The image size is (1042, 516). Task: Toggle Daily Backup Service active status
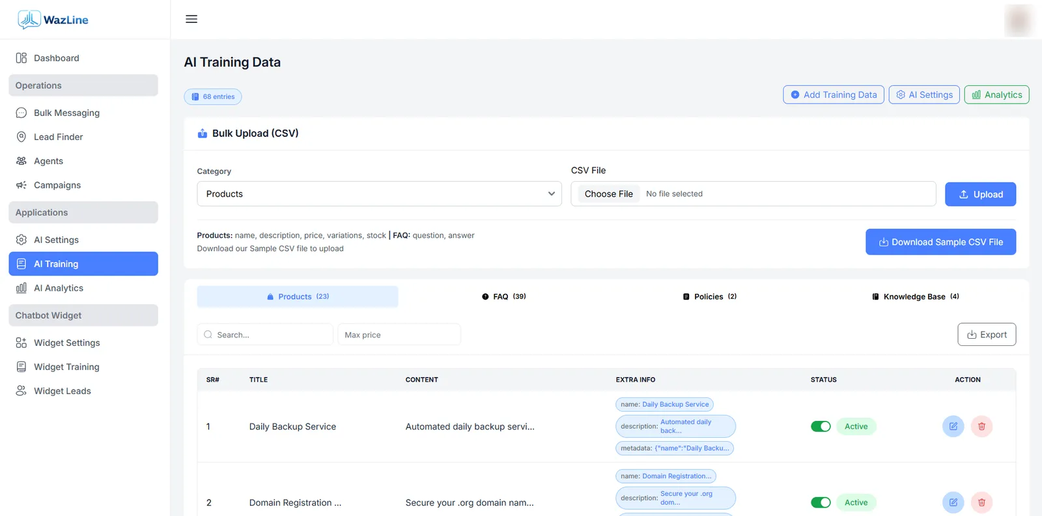(x=821, y=426)
